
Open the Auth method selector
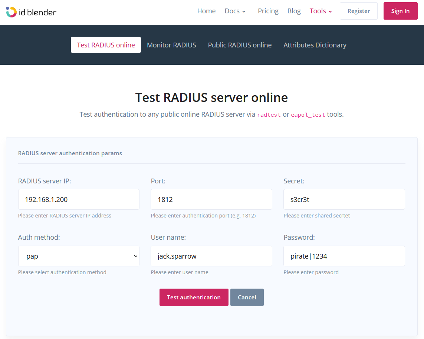point(78,256)
